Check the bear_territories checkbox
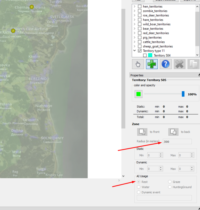 [140, 29]
